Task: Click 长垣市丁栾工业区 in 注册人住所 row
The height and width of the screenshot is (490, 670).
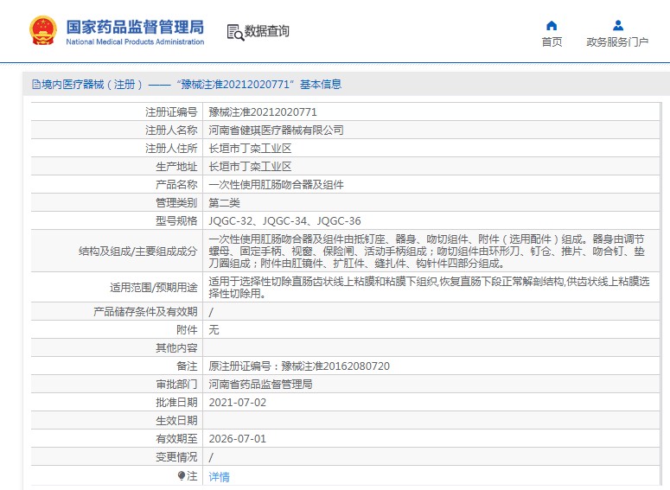Action: [250, 149]
